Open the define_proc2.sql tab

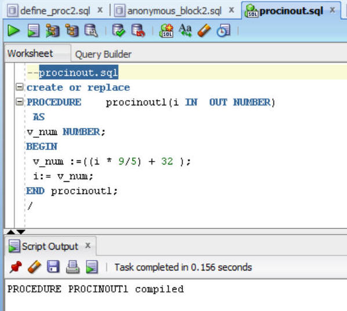pyautogui.click(x=55, y=10)
